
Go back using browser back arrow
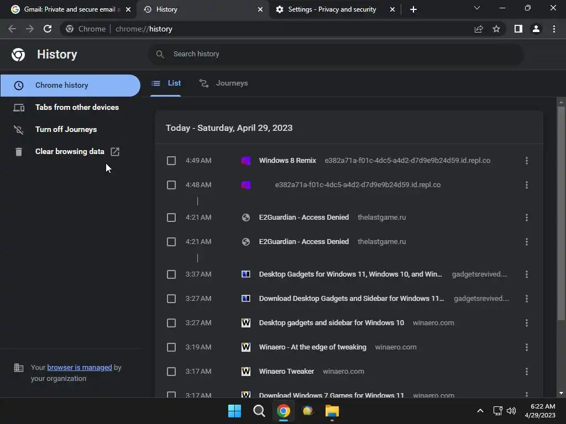pyautogui.click(x=12, y=29)
